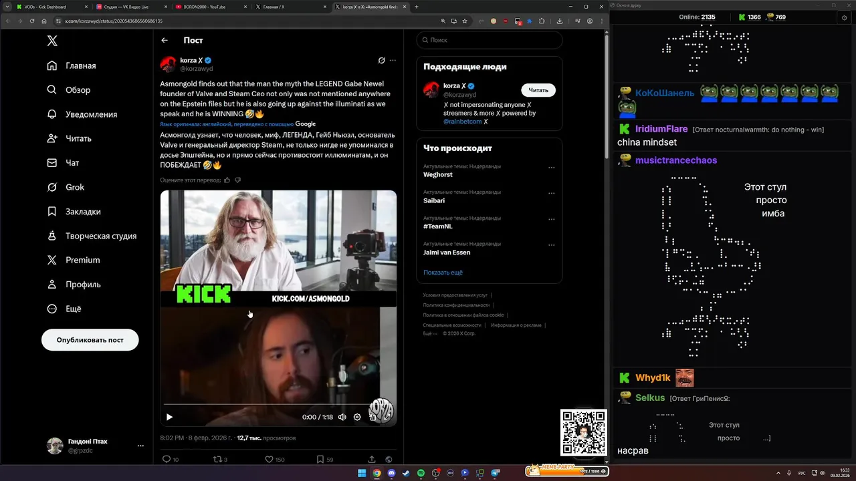This screenshot has height=481, width=856.
Task: Go back using the post arrow
Action: point(165,40)
